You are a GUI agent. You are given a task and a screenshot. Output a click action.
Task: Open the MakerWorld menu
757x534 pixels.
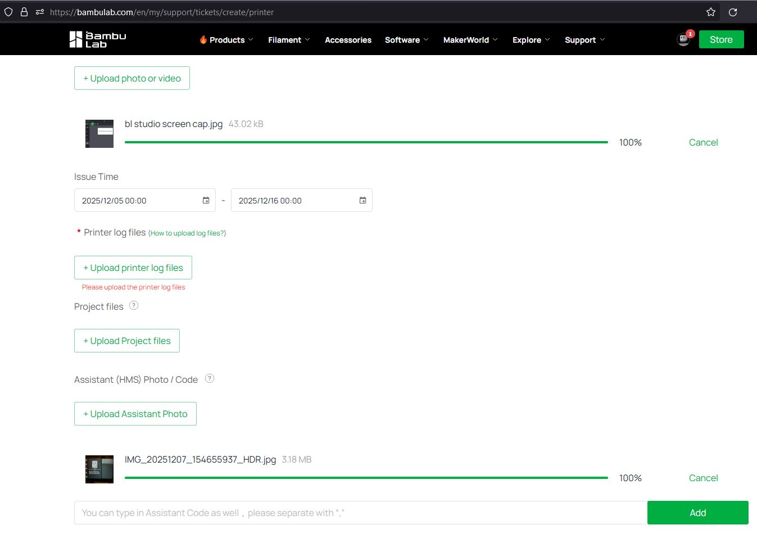(x=470, y=40)
